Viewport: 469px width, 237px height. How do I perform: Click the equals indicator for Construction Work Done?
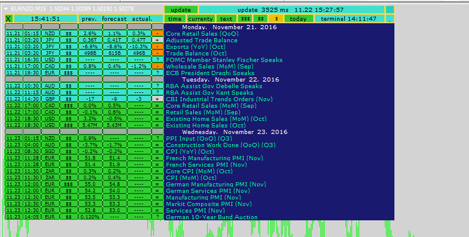pyautogui.click(x=158, y=145)
